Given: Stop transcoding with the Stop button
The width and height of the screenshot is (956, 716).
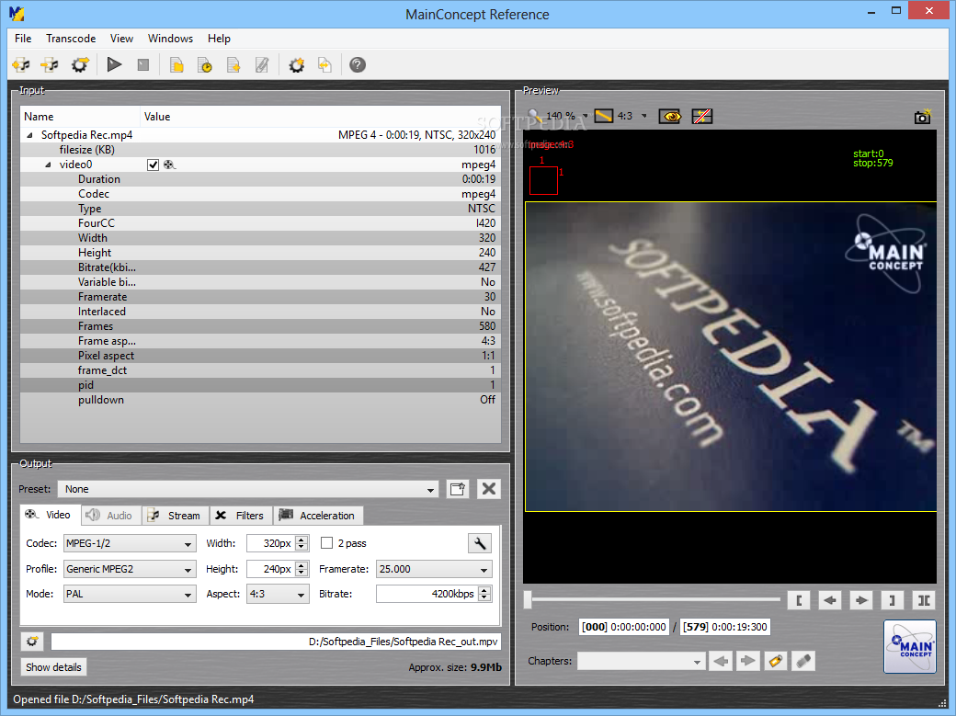Looking at the screenshot, I should point(143,64).
